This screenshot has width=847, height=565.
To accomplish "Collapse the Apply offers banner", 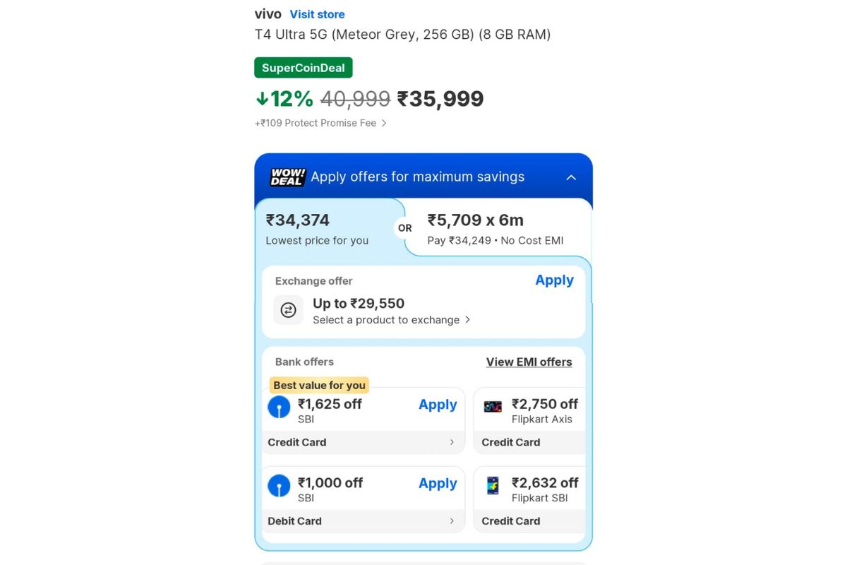I will (x=571, y=179).
